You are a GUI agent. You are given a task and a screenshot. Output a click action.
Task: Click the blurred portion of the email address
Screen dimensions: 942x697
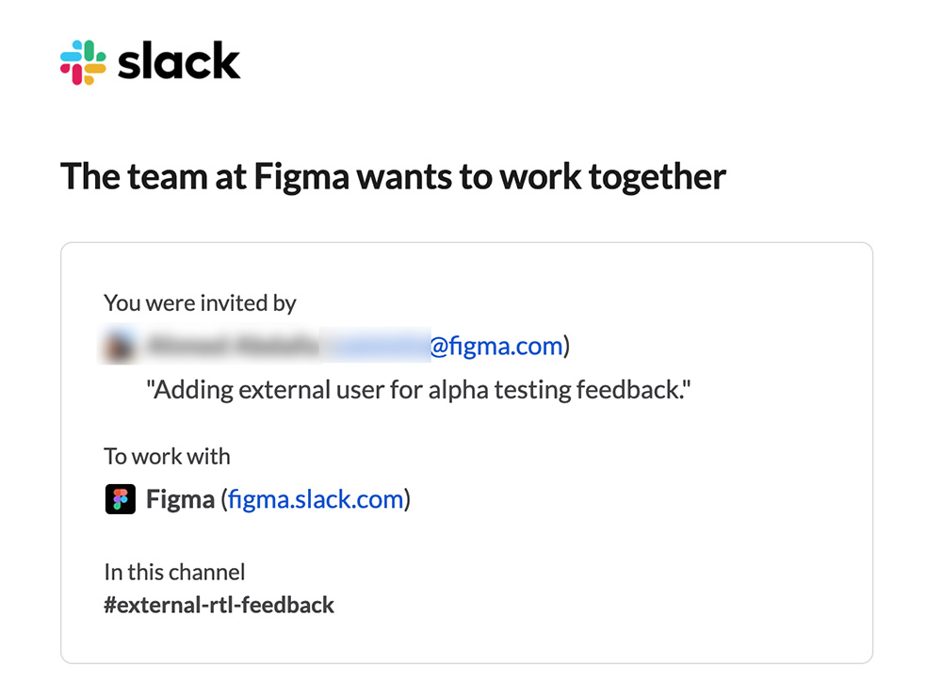tap(377, 347)
